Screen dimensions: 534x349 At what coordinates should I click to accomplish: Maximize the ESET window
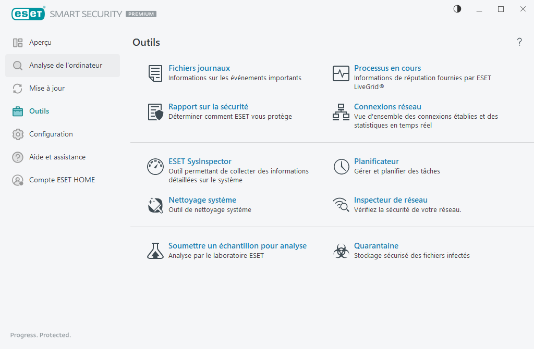pos(501,9)
